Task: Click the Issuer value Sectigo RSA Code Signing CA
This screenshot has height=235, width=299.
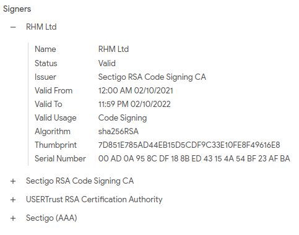Action: (152, 77)
